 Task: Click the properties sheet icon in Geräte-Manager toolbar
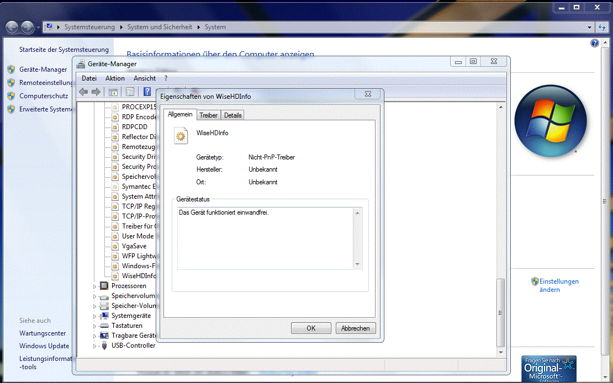[130, 92]
